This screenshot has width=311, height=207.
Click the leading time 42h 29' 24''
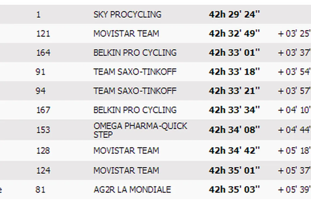click(x=234, y=14)
